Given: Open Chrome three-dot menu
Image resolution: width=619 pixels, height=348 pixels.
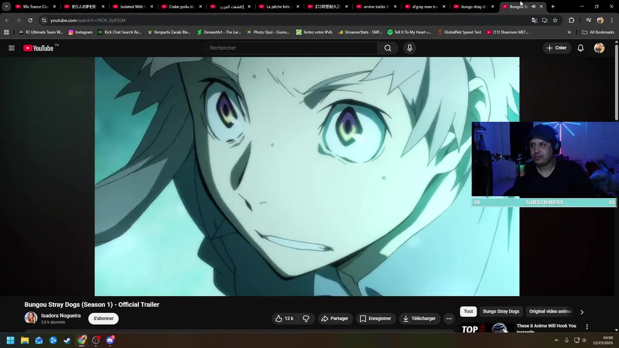Looking at the screenshot, I should click(x=612, y=20).
